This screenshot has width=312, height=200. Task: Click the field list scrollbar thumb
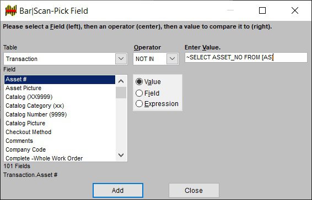[x=121, y=92]
